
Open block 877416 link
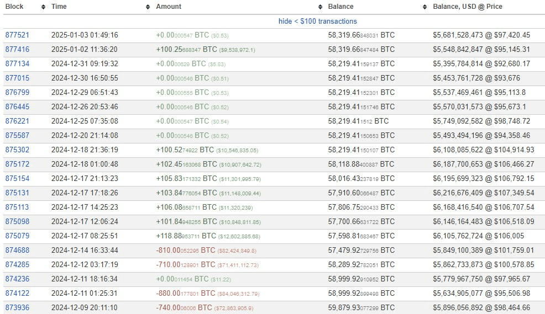(17, 49)
